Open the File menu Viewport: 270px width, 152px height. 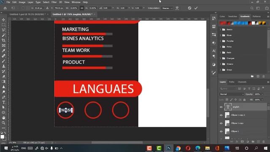(x=8, y=2)
